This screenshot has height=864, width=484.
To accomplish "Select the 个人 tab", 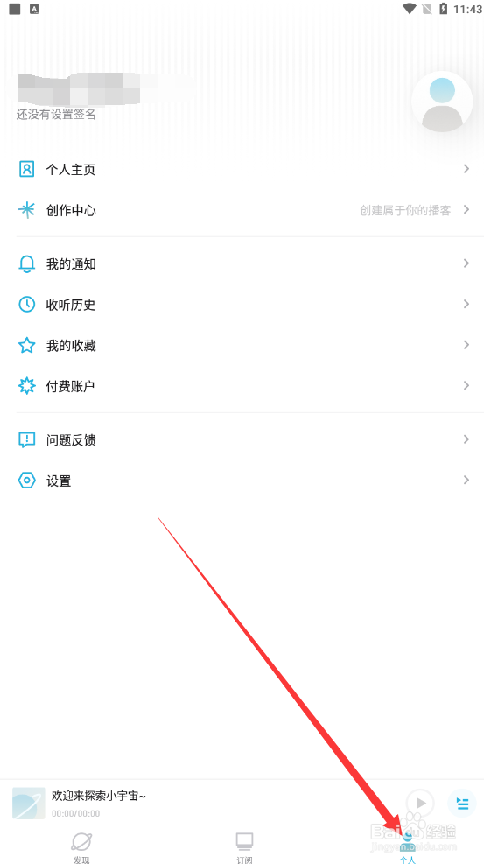I will [408, 847].
